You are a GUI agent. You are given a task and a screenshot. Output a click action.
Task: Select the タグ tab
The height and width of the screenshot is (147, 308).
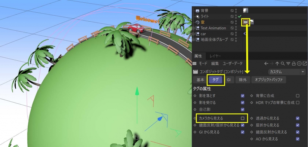point(215,80)
